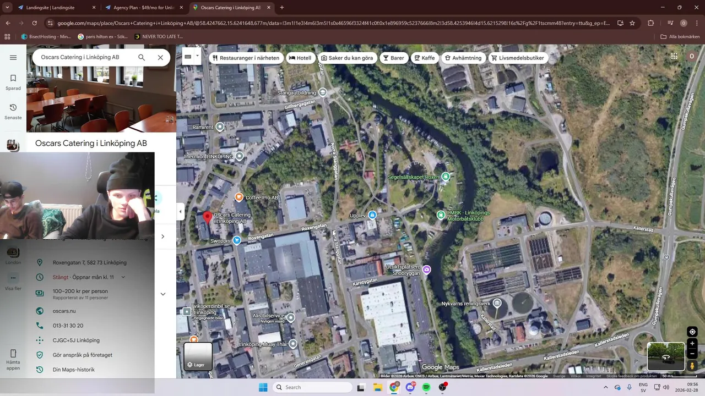705x396 pixels.
Task: Open Spotify from the taskbar
Action: [x=426, y=387]
